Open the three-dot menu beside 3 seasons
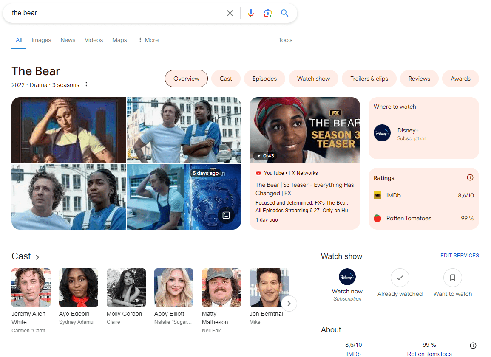Screen dimensions: 491x357 point(86,84)
